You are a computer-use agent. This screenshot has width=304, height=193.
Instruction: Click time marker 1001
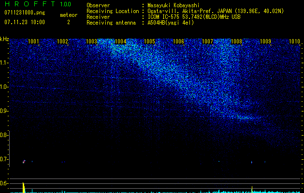pos(33,41)
